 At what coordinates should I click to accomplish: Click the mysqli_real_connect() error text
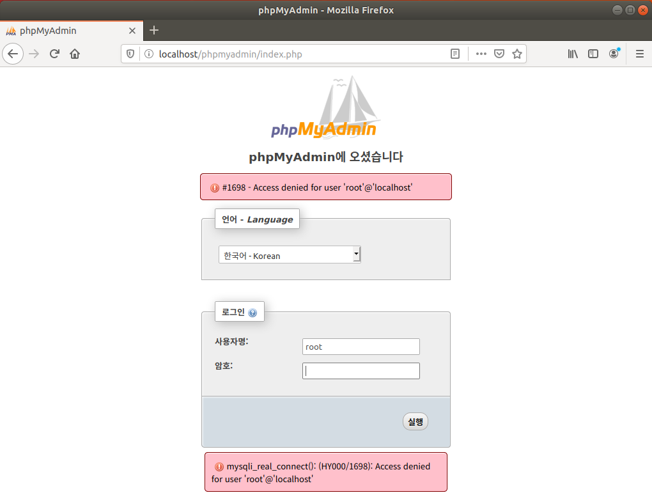321,473
